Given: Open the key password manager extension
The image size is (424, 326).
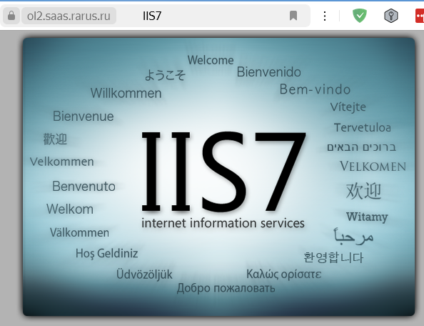Looking at the screenshot, I should click(391, 16).
